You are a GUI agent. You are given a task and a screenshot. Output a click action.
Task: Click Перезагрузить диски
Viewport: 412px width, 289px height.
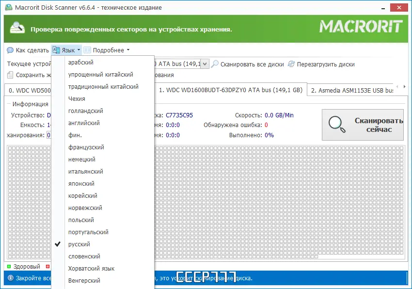click(321, 64)
